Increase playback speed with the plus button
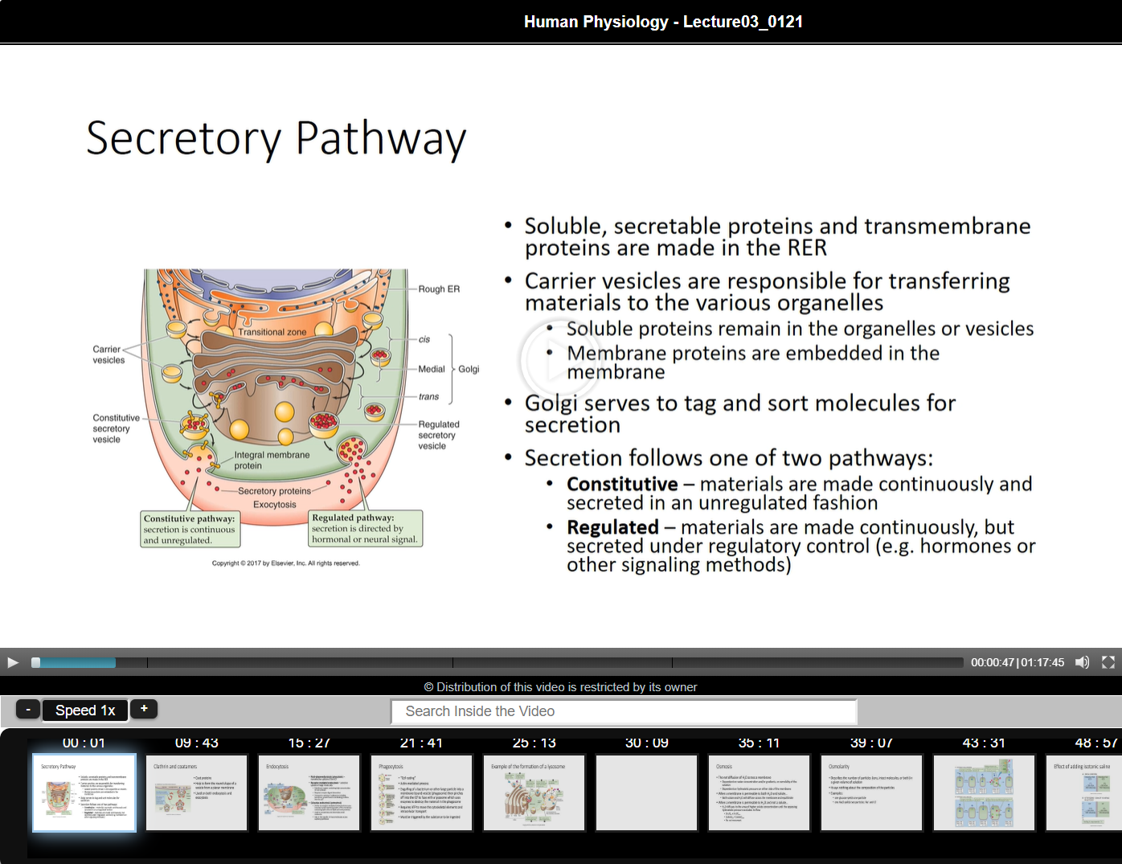This screenshot has height=864, width=1122. click(144, 709)
